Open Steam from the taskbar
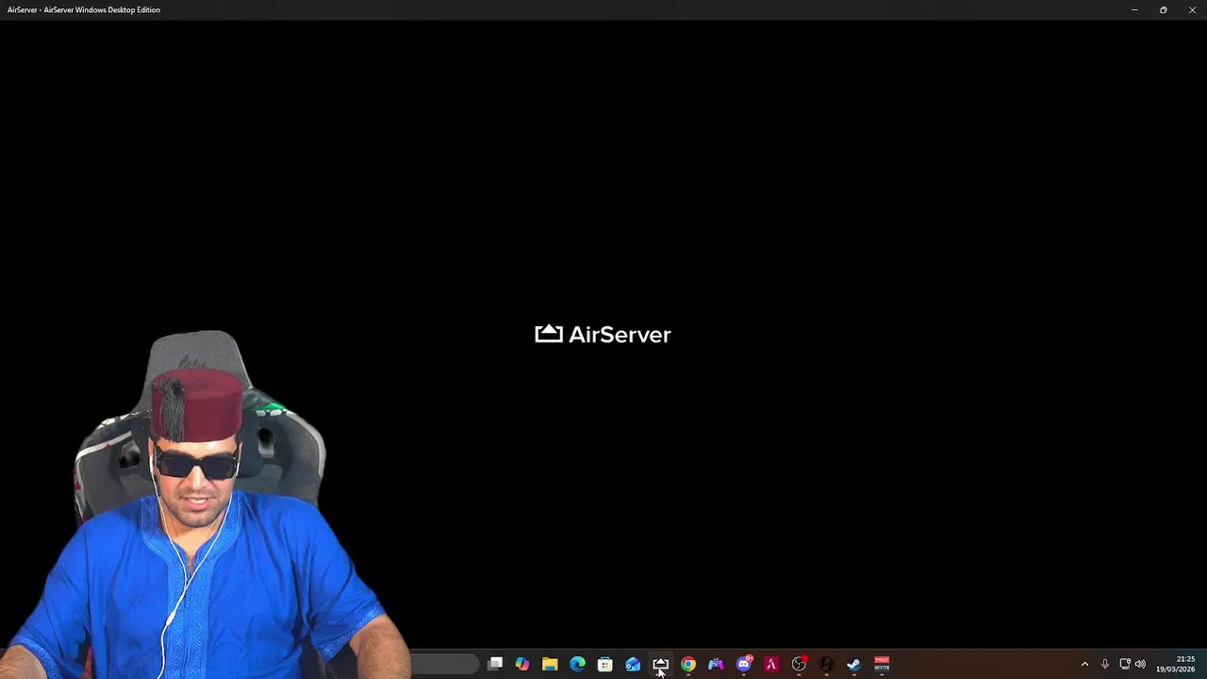Viewport: 1207px width, 679px height. 853,664
